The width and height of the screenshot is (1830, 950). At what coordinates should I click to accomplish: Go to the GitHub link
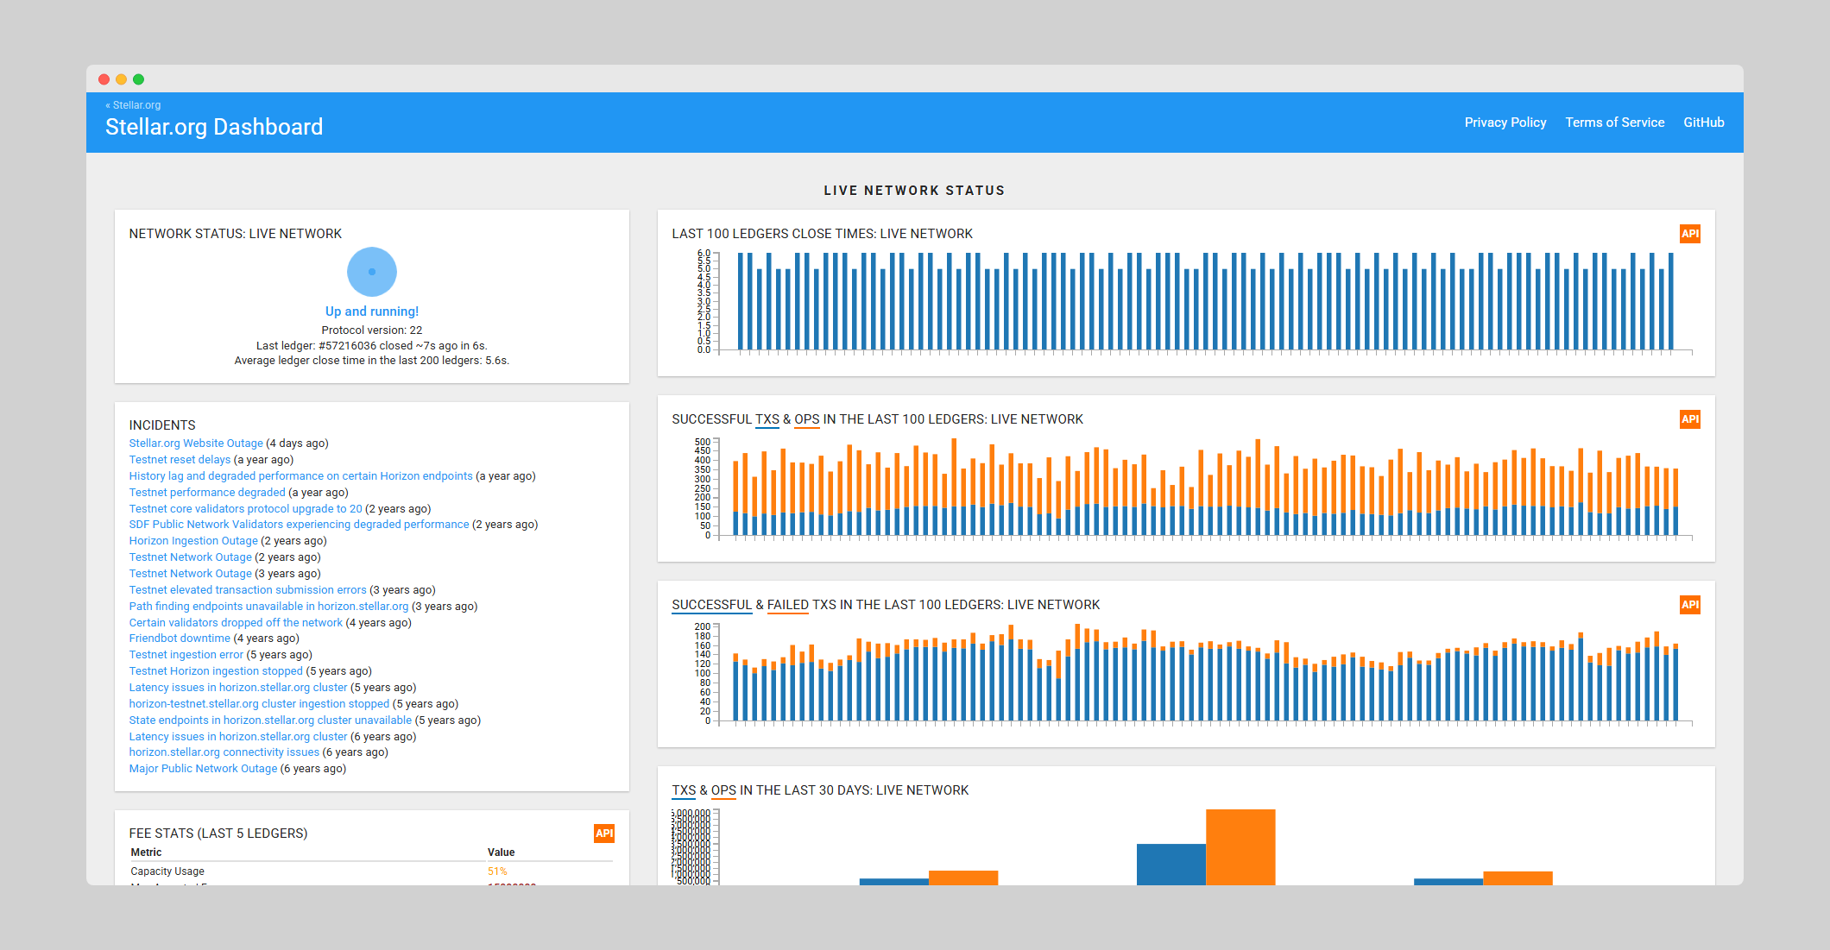click(x=1703, y=123)
